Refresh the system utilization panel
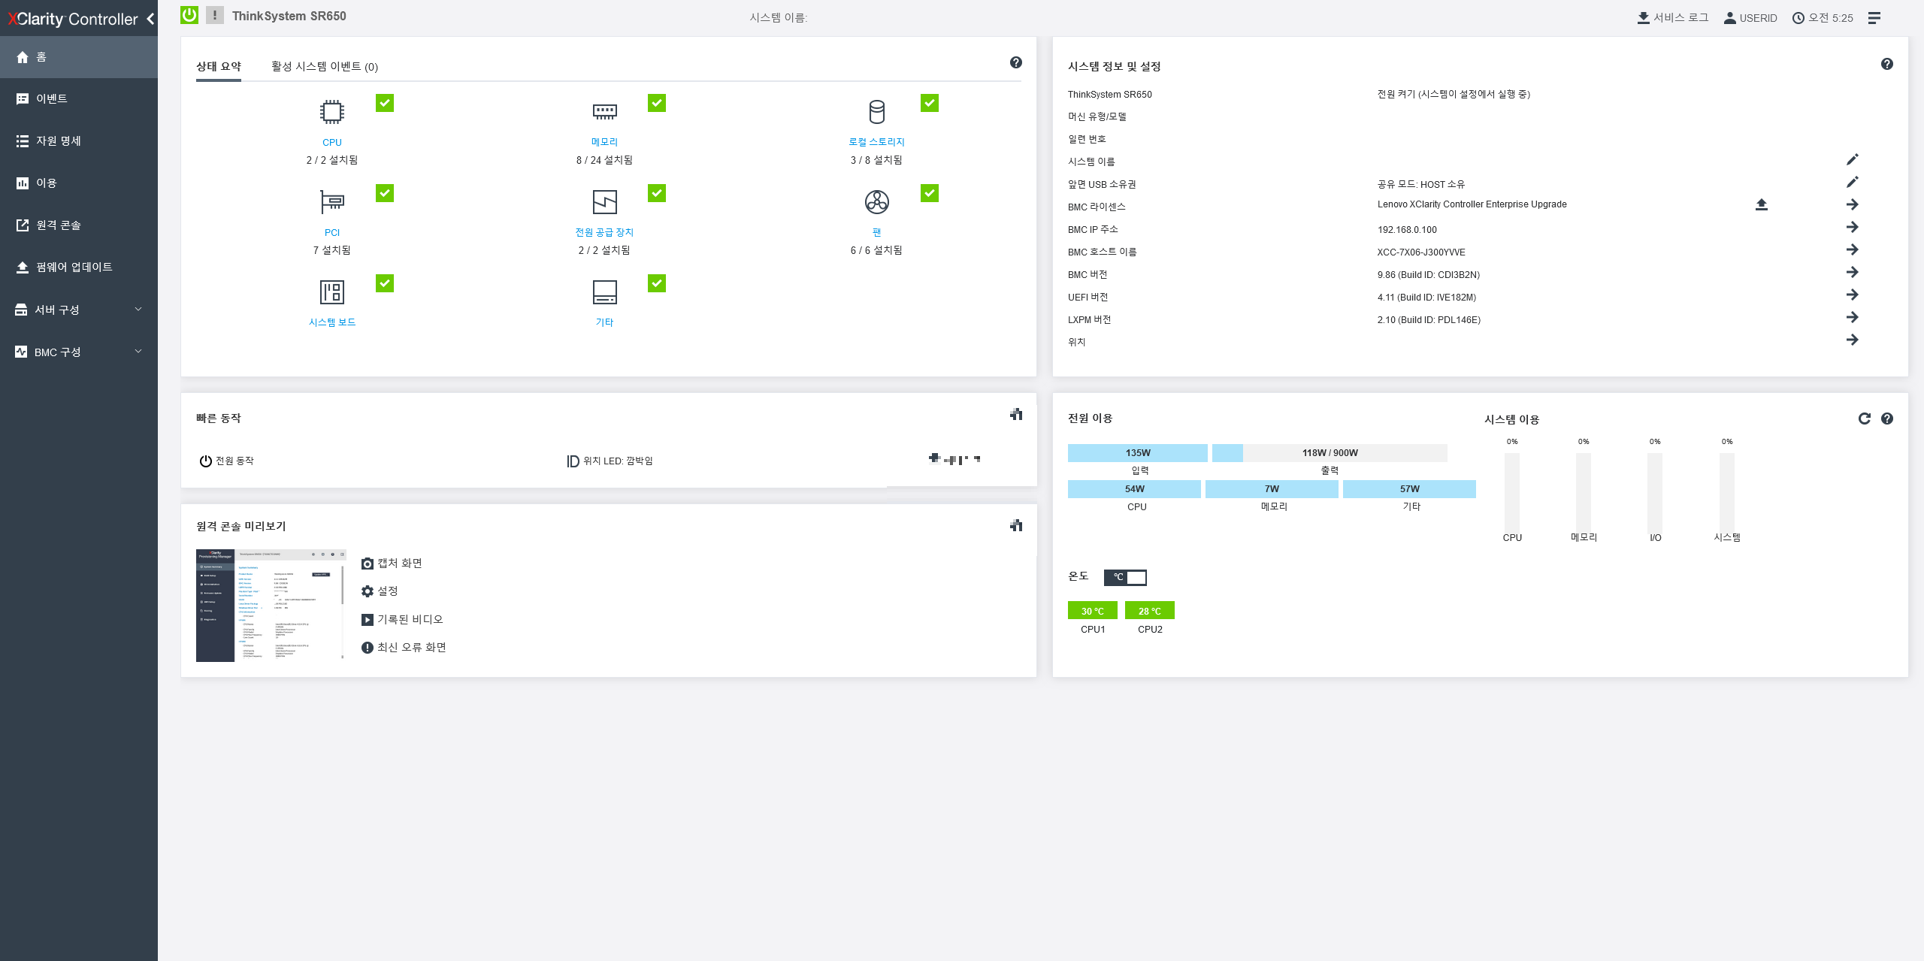1924x961 pixels. coord(1864,419)
